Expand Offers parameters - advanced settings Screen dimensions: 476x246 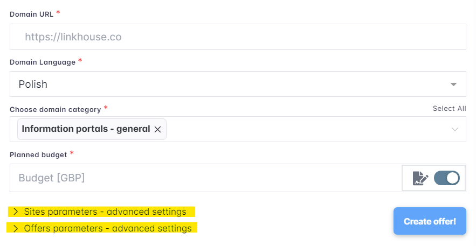click(x=107, y=228)
